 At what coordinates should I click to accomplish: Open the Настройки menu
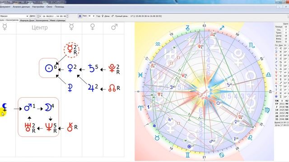click(x=38, y=7)
